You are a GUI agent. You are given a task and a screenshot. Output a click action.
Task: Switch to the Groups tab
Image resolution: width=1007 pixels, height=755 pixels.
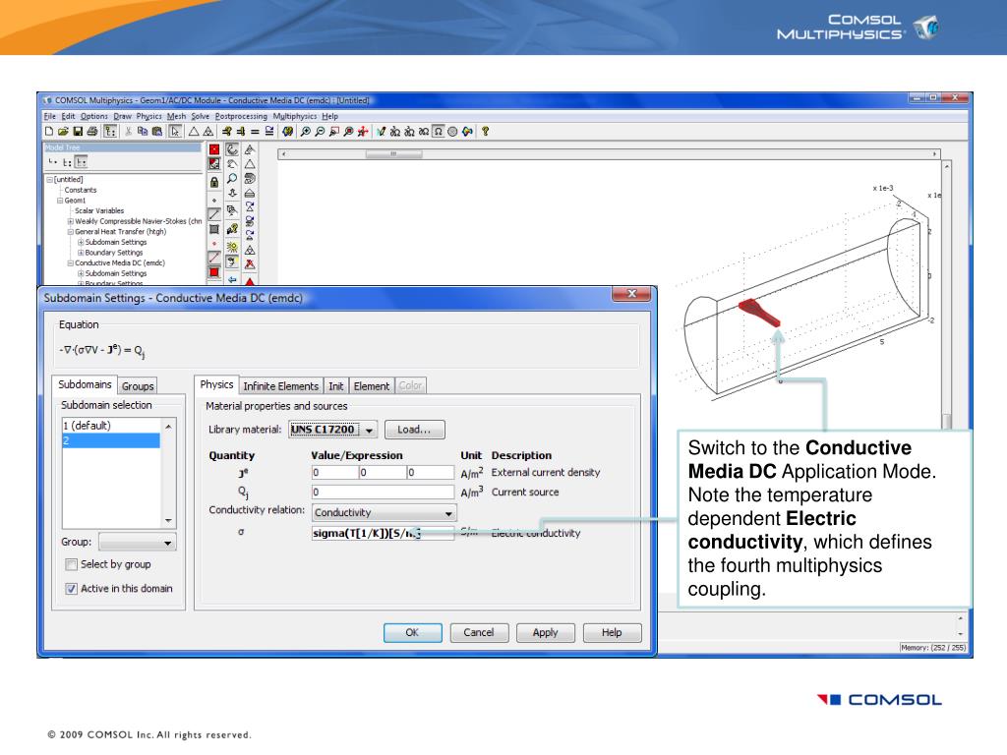138,385
